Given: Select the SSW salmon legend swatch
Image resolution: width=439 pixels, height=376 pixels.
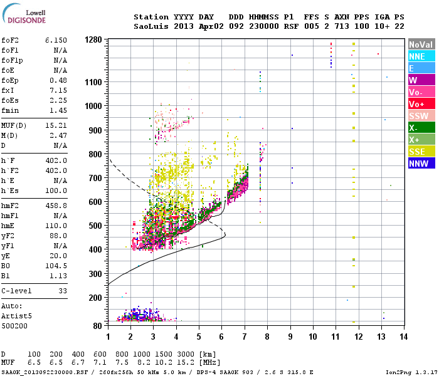Looking at the screenshot, I should pyautogui.click(x=421, y=116).
